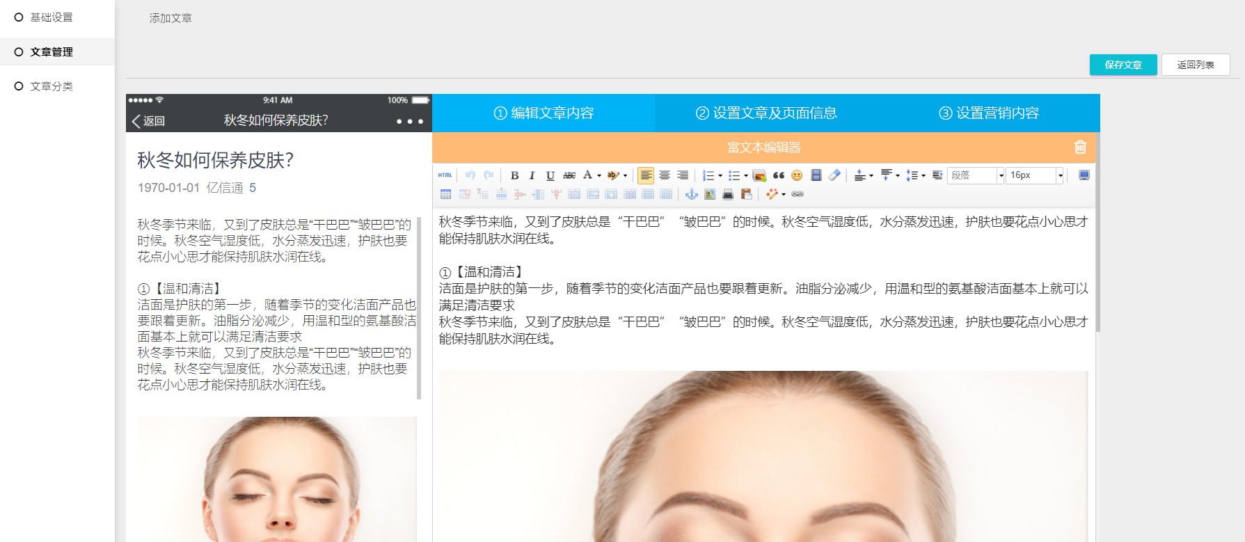Click the 添加文章 page title
Image resolution: width=1245 pixels, height=542 pixels.
pyautogui.click(x=171, y=18)
